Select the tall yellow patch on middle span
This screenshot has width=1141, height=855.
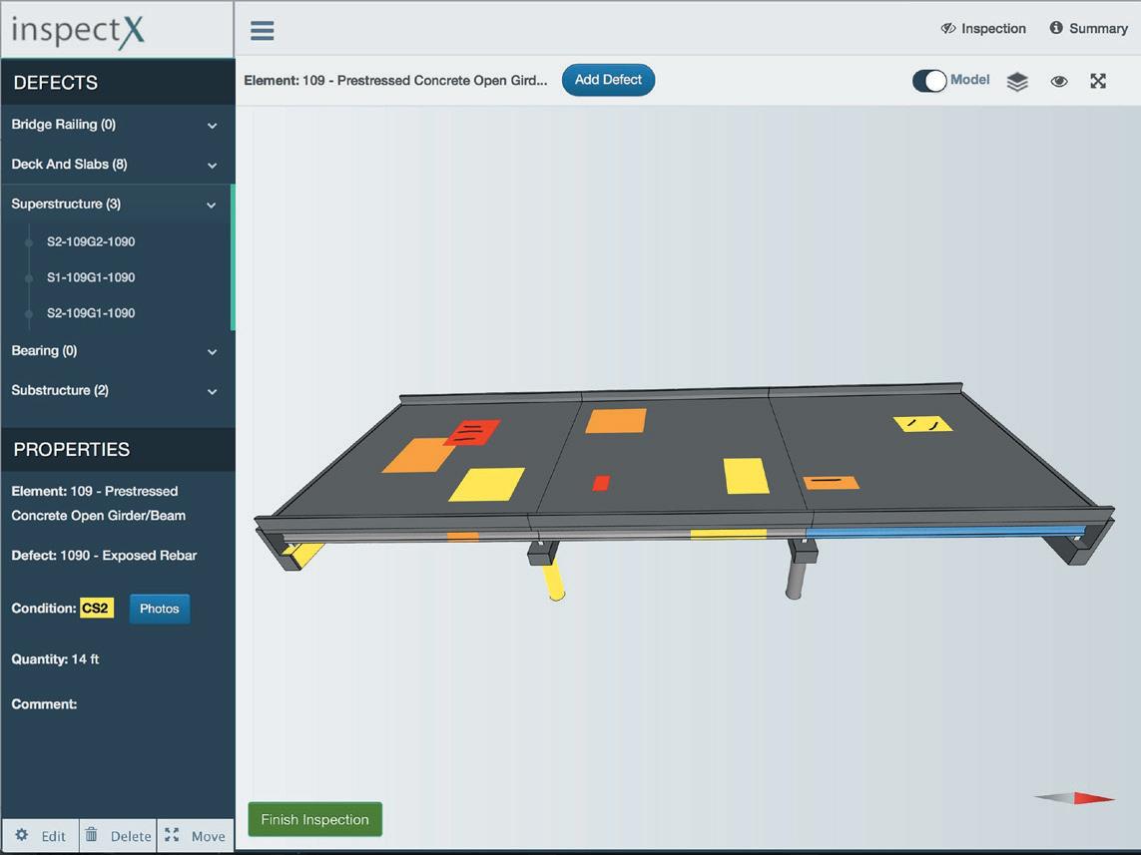click(x=747, y=476)
